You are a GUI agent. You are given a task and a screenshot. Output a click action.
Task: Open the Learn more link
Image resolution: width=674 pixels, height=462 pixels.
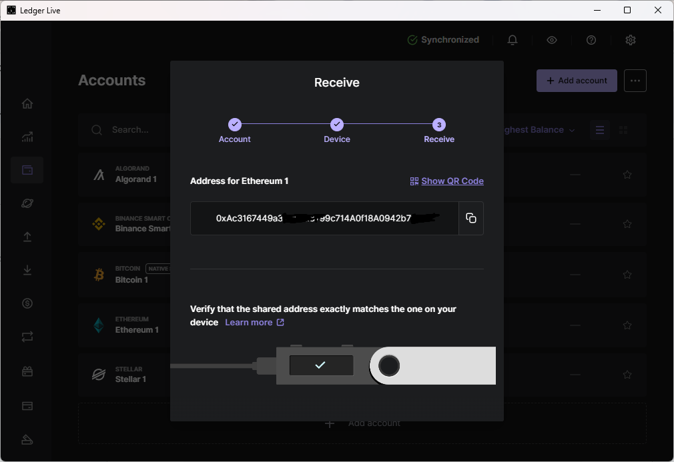[254, 323]
